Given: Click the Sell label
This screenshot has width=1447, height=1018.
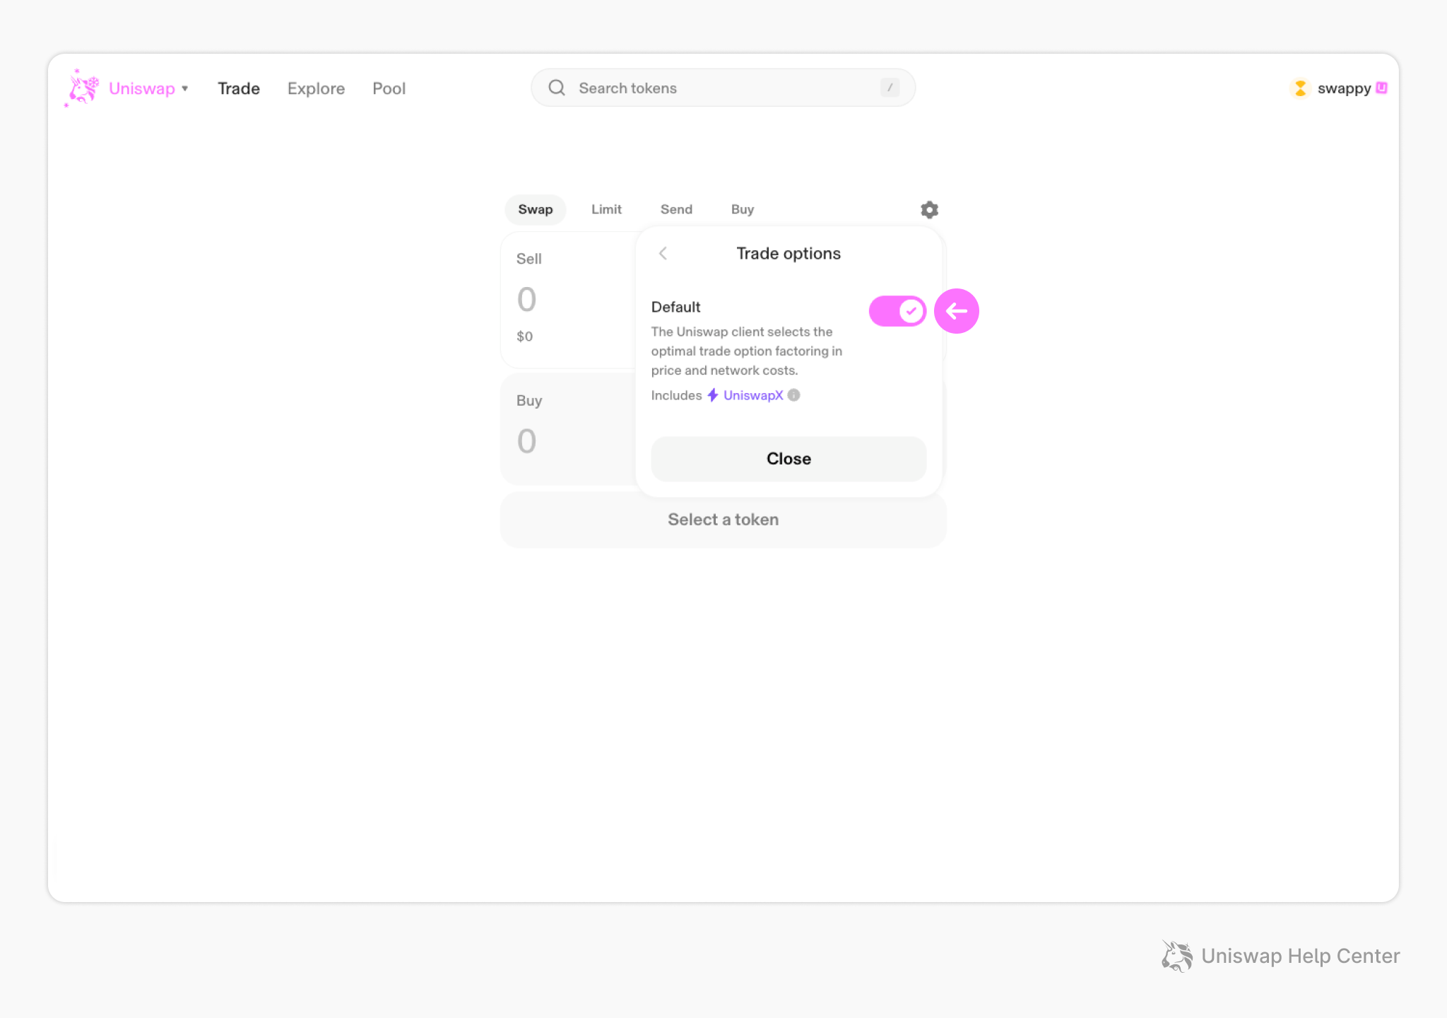Looking at the screenshot, I should point(529,259).
